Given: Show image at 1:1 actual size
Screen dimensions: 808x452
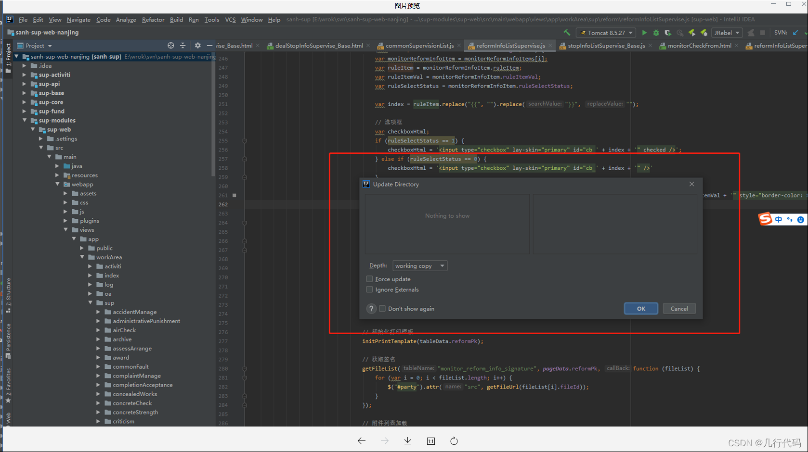Looking at the screenshot, I should point(431,441).
